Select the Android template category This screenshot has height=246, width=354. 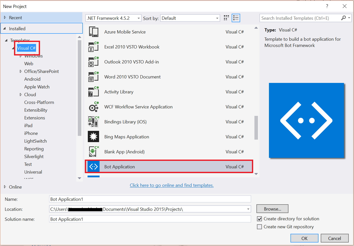pyautogui.click(x=32, y=79)
